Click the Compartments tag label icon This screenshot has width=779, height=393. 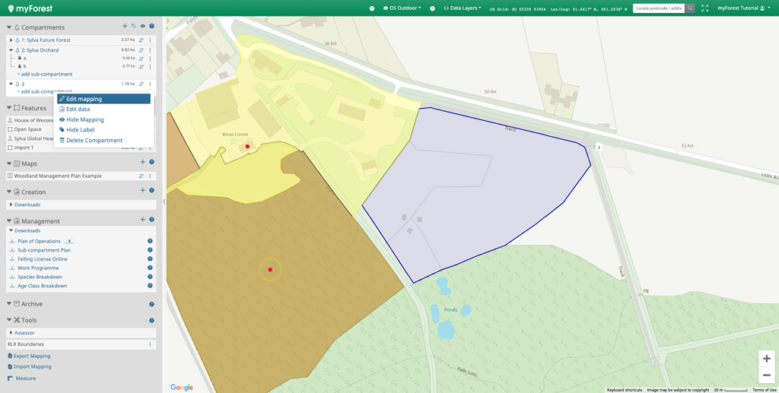[134, 27]
